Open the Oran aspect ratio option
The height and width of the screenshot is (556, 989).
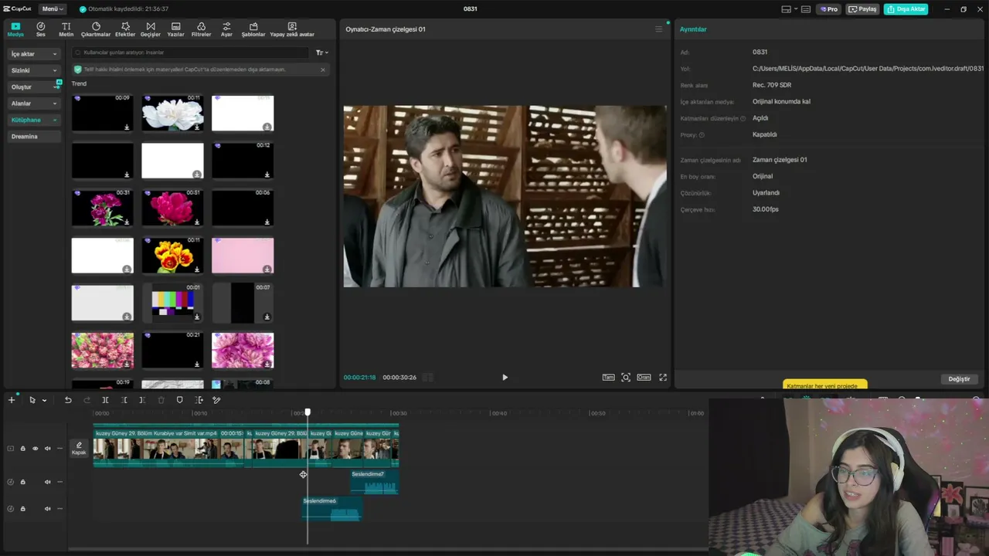pyautogui.click(x=644, y=378)
